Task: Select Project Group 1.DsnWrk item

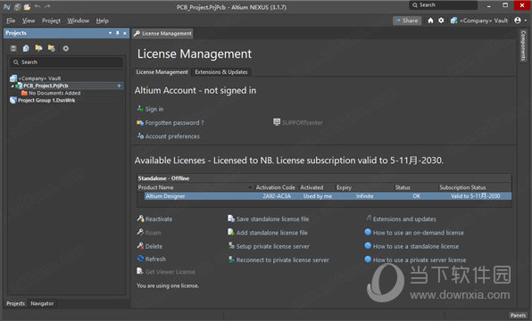Action: pyautogui.click(x=46, y=101)
